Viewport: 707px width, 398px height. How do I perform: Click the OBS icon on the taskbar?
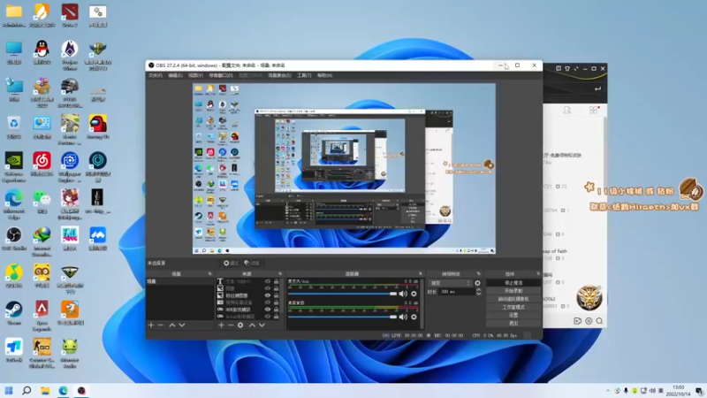81,390
